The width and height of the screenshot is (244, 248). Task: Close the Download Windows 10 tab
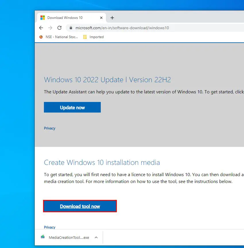click(101, 18)
